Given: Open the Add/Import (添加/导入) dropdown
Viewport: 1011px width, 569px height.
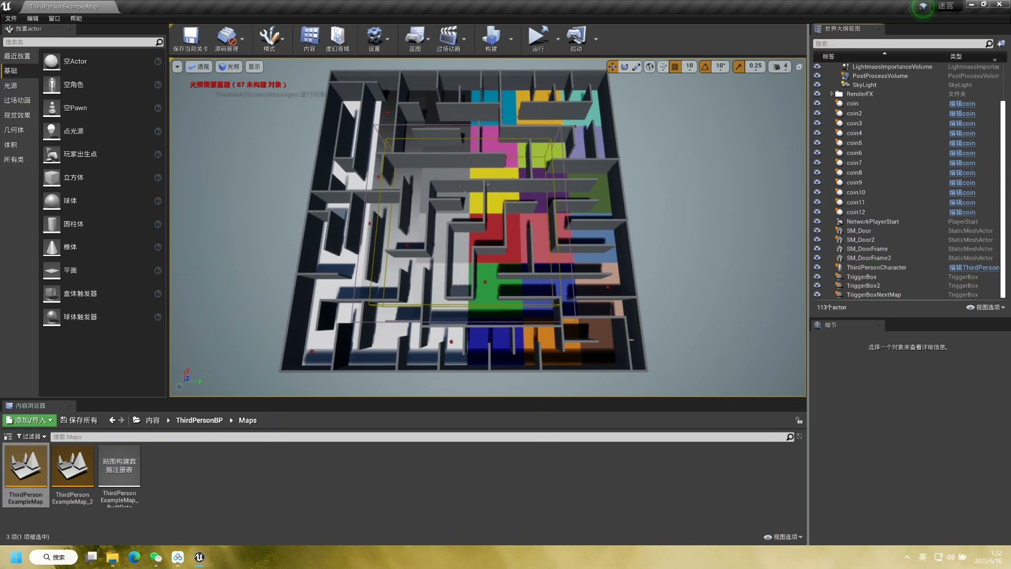Looking at the screenshot, I should (29, 420).
